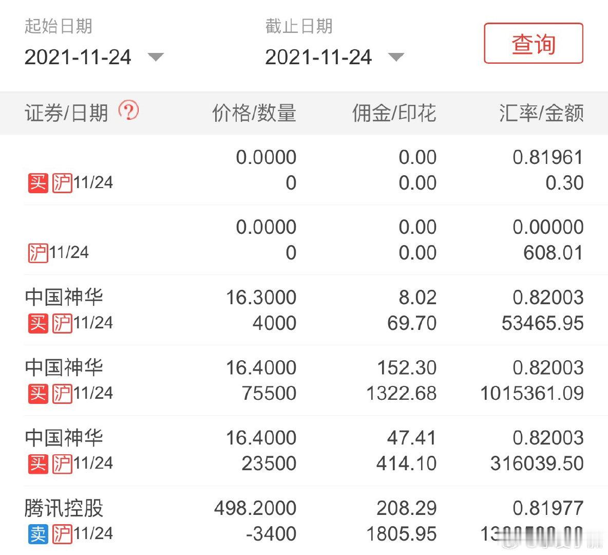Click the 沪 badge in the 腾讯控股 row
Screen dimensions: 608x555
pyautogui.click(x=62, y=534)
